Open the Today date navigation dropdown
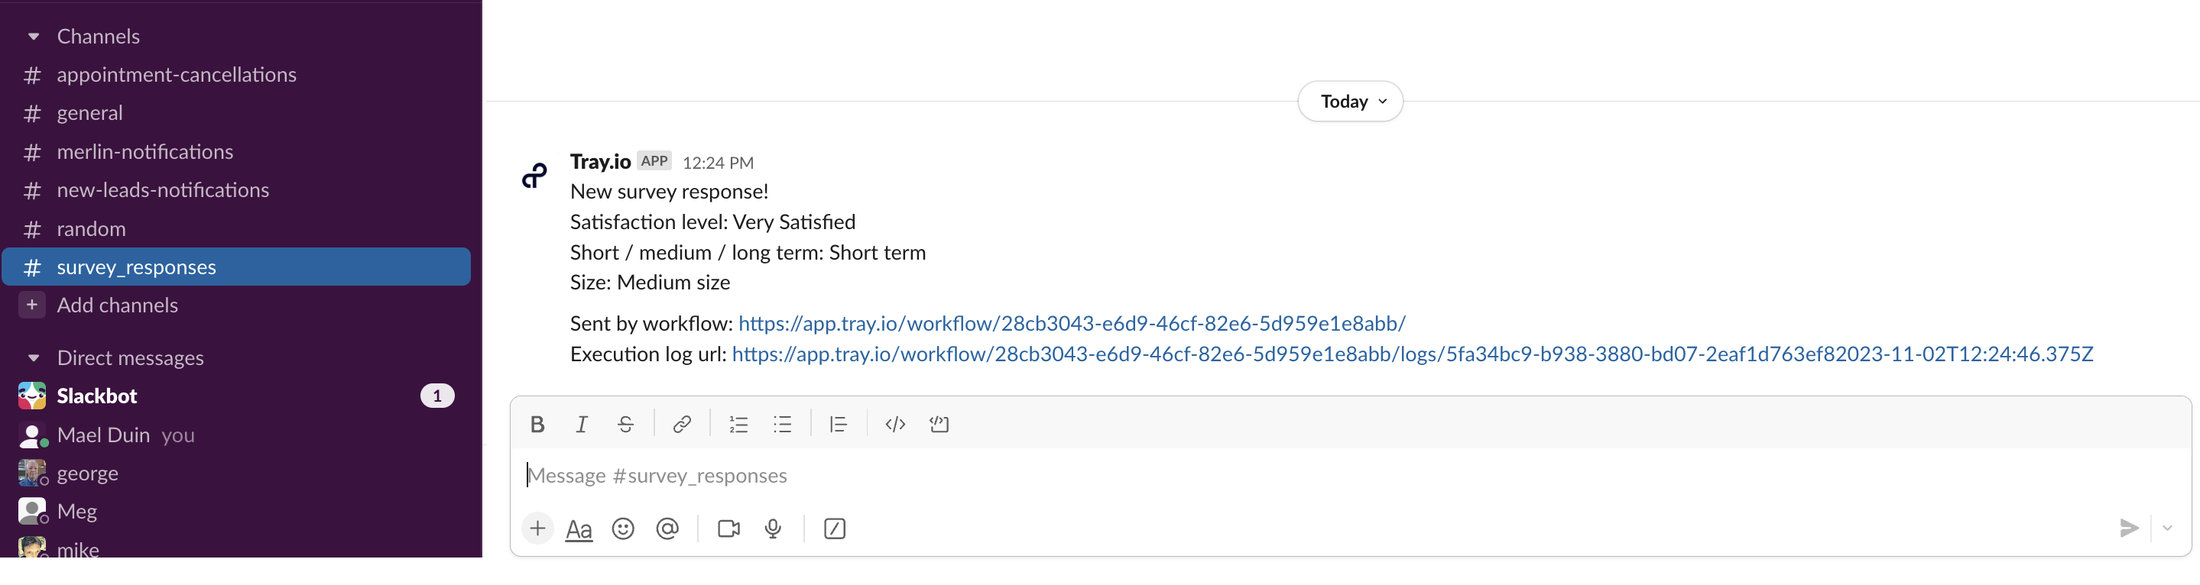The image size is (2200, 585). 1349,101
